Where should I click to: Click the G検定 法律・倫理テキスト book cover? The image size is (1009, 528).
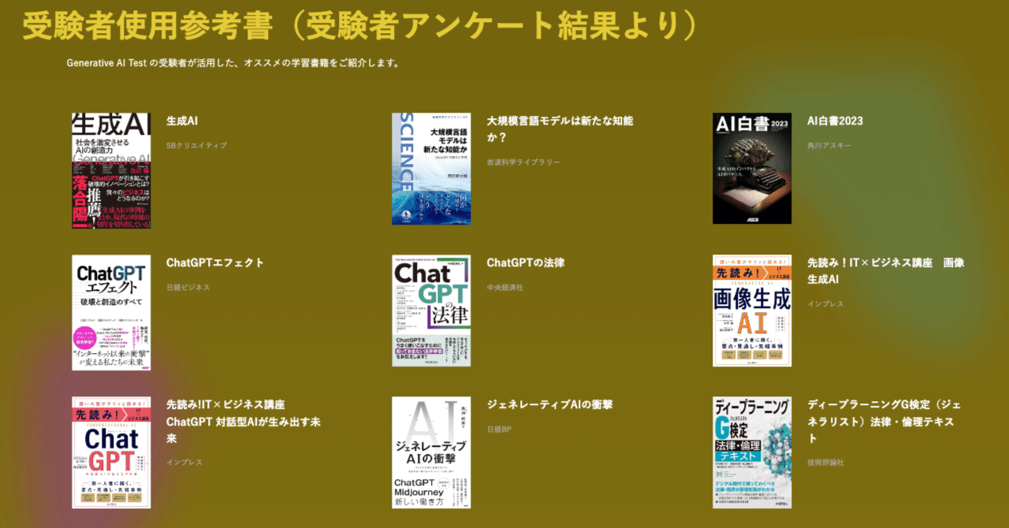coord(752,452)
